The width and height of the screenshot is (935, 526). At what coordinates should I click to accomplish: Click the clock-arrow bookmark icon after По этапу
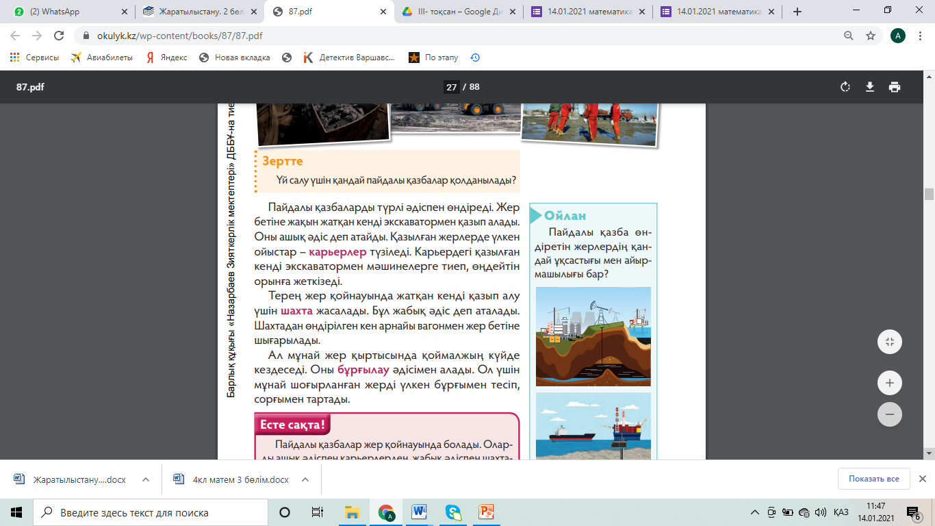click(x=475, y=58)
